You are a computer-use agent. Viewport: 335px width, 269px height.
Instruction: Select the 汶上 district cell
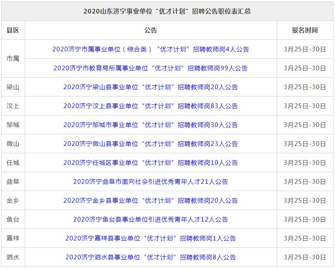[13, 106]
